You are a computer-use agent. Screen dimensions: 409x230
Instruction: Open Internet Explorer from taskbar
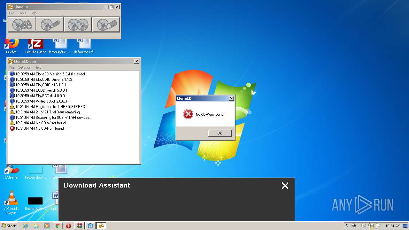(x=25, y=226)
